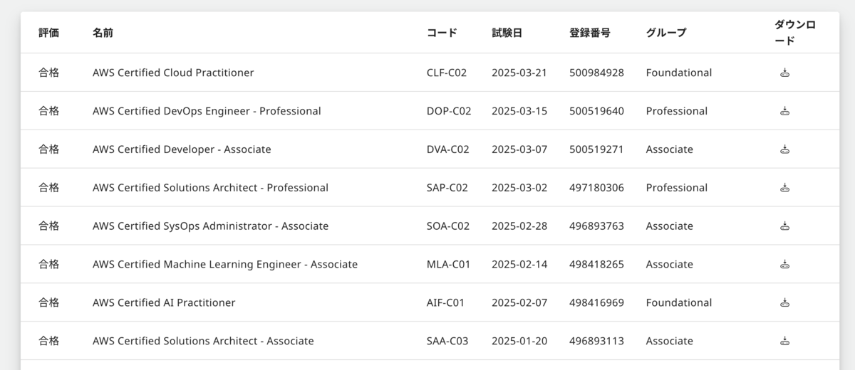
Task: Click the exam code DOP-C02
Action: tap(449, 111)
